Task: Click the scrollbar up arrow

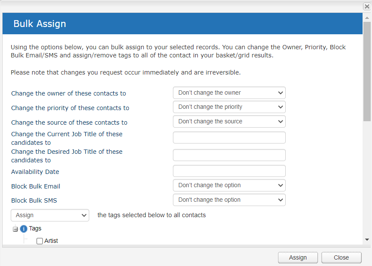Action: tap(367, 18)
